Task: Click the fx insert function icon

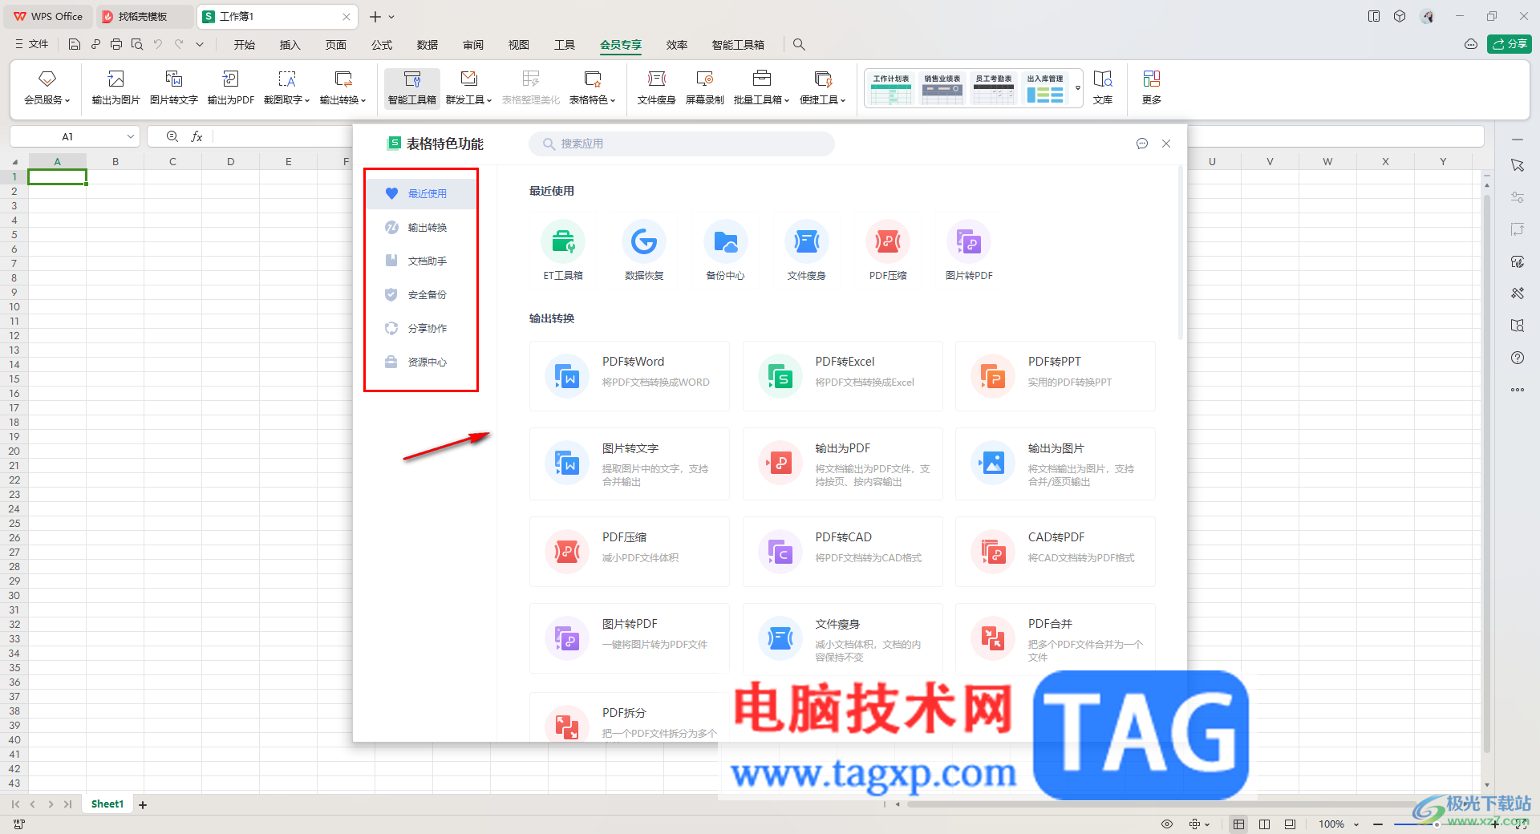Action: (x=197, y=137)
